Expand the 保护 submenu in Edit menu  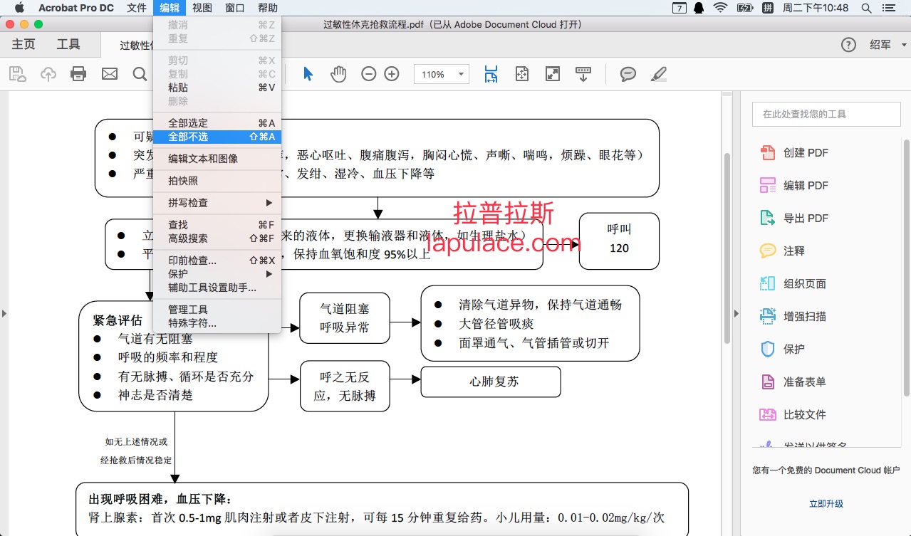217,274
